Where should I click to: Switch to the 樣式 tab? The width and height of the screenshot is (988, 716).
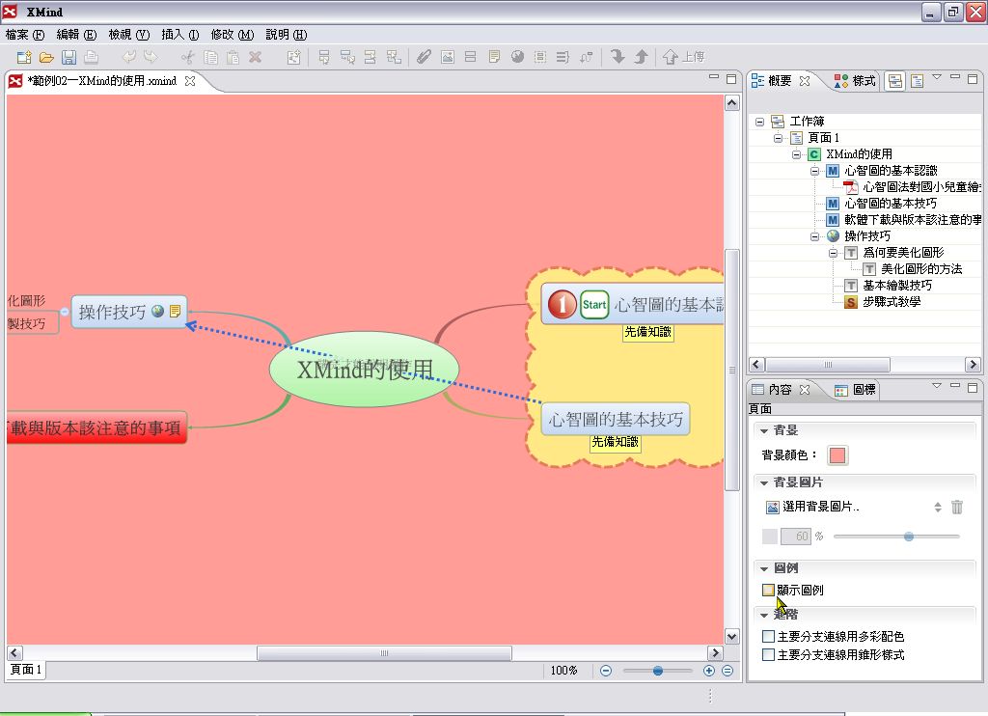pyautogui.click(x=855, y=81)
